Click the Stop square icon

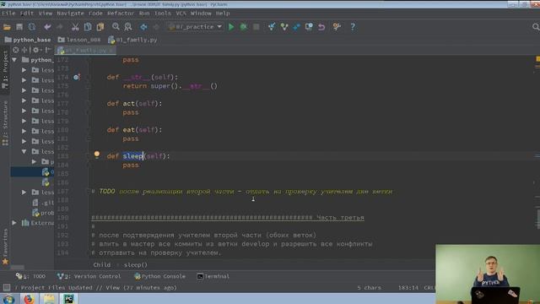click(256, 27)
